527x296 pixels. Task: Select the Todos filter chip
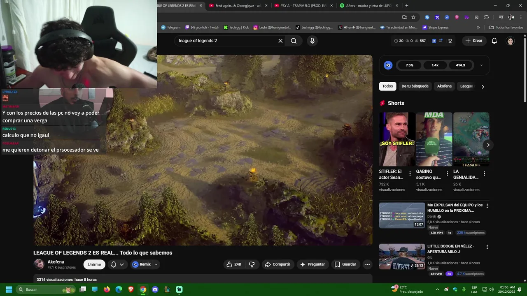(x=387, y=86)
